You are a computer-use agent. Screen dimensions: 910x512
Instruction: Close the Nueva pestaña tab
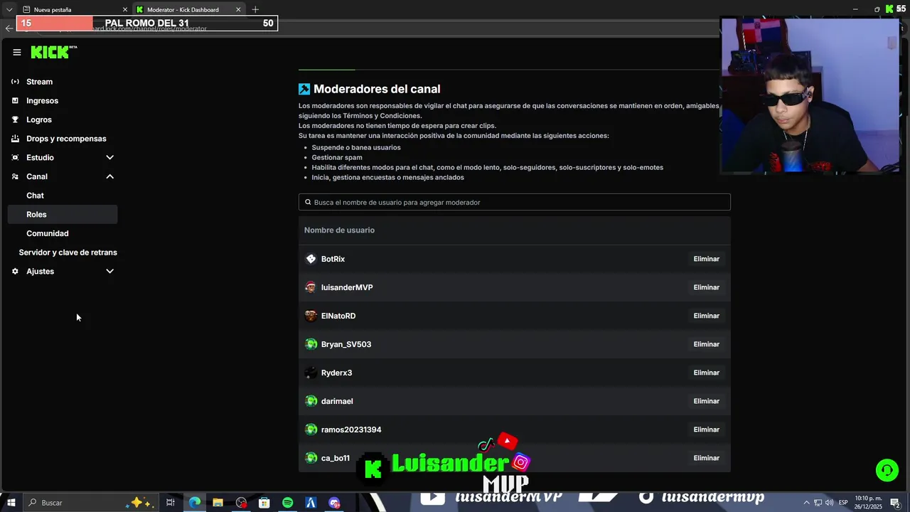(125, 9)
